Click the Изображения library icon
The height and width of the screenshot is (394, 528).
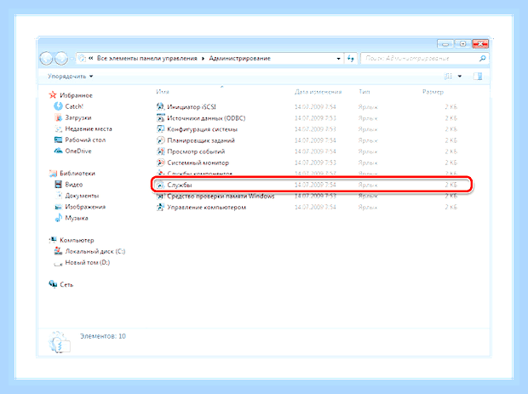58,207
